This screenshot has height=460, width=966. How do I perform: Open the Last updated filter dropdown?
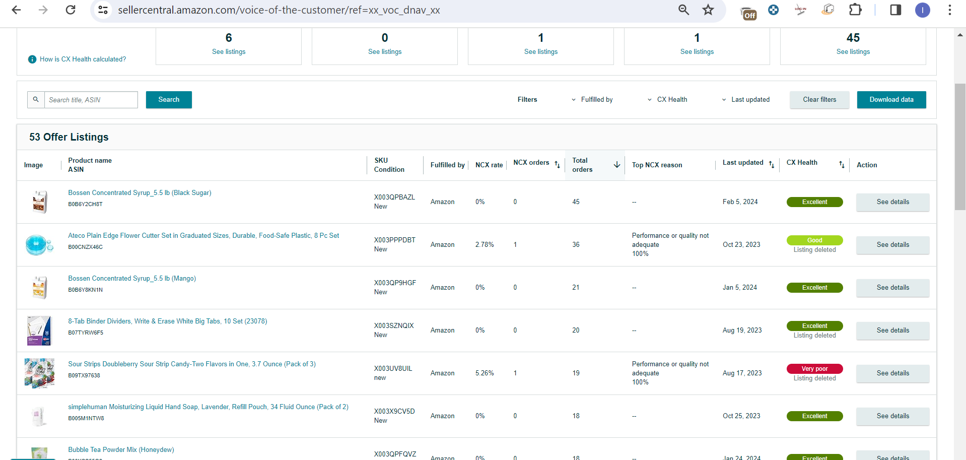tap(745, 100)
